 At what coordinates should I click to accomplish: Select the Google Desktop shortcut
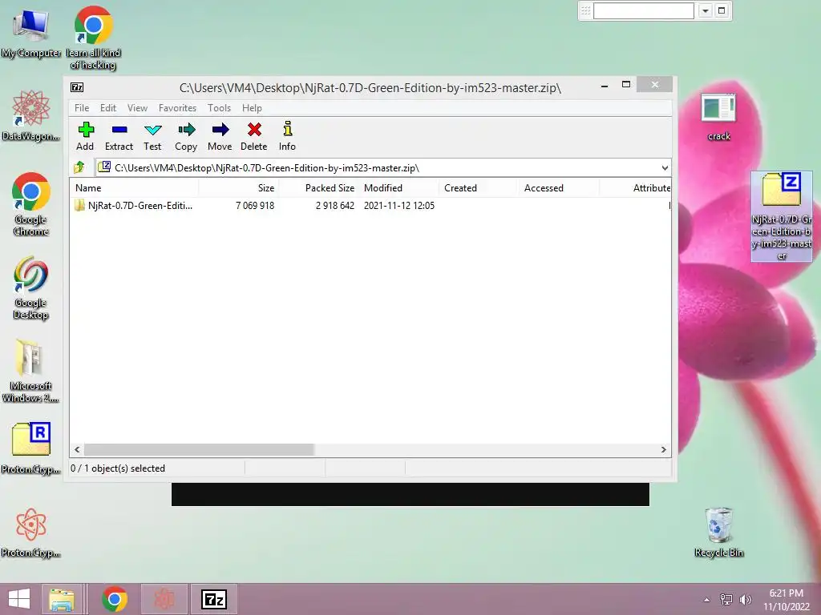(x=31, y=287)
